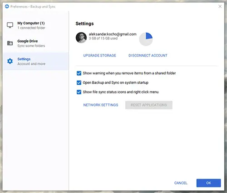Toggle Show file sync status icons checkbox
Image resolution: width=227 pixels, height=193 pixels.
tap(79, 92)
